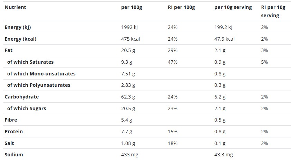Click the RI per 100g header
Viewport: 291px width, 166px height.
pos(181,7)
